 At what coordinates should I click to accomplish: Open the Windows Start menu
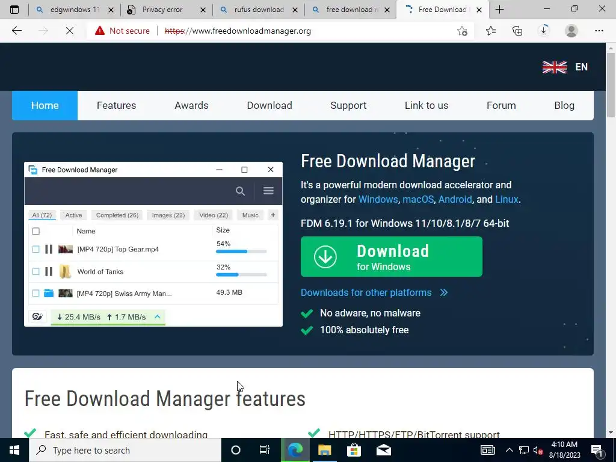coord(14,450)
